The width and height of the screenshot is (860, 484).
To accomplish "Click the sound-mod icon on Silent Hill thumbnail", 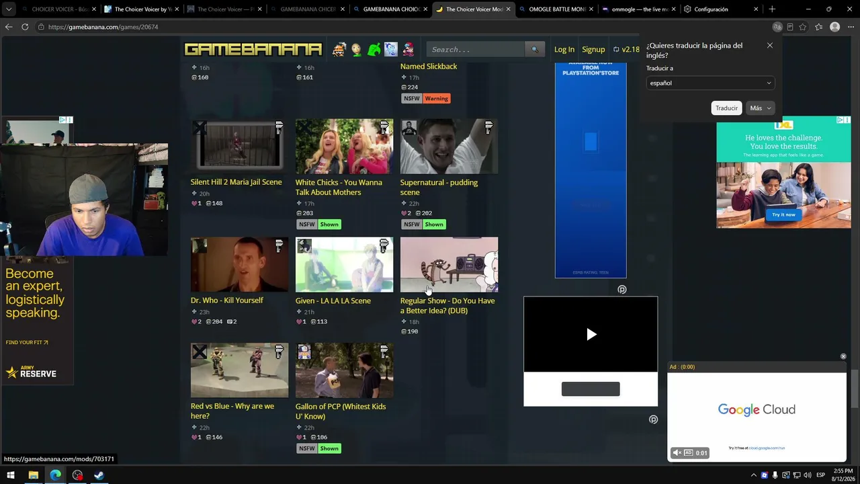I will coord(279,127).
